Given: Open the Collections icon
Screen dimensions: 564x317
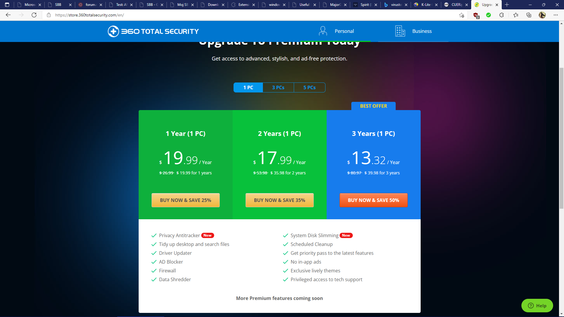Looking at the screenshot, I should click(x=529, y=15).
